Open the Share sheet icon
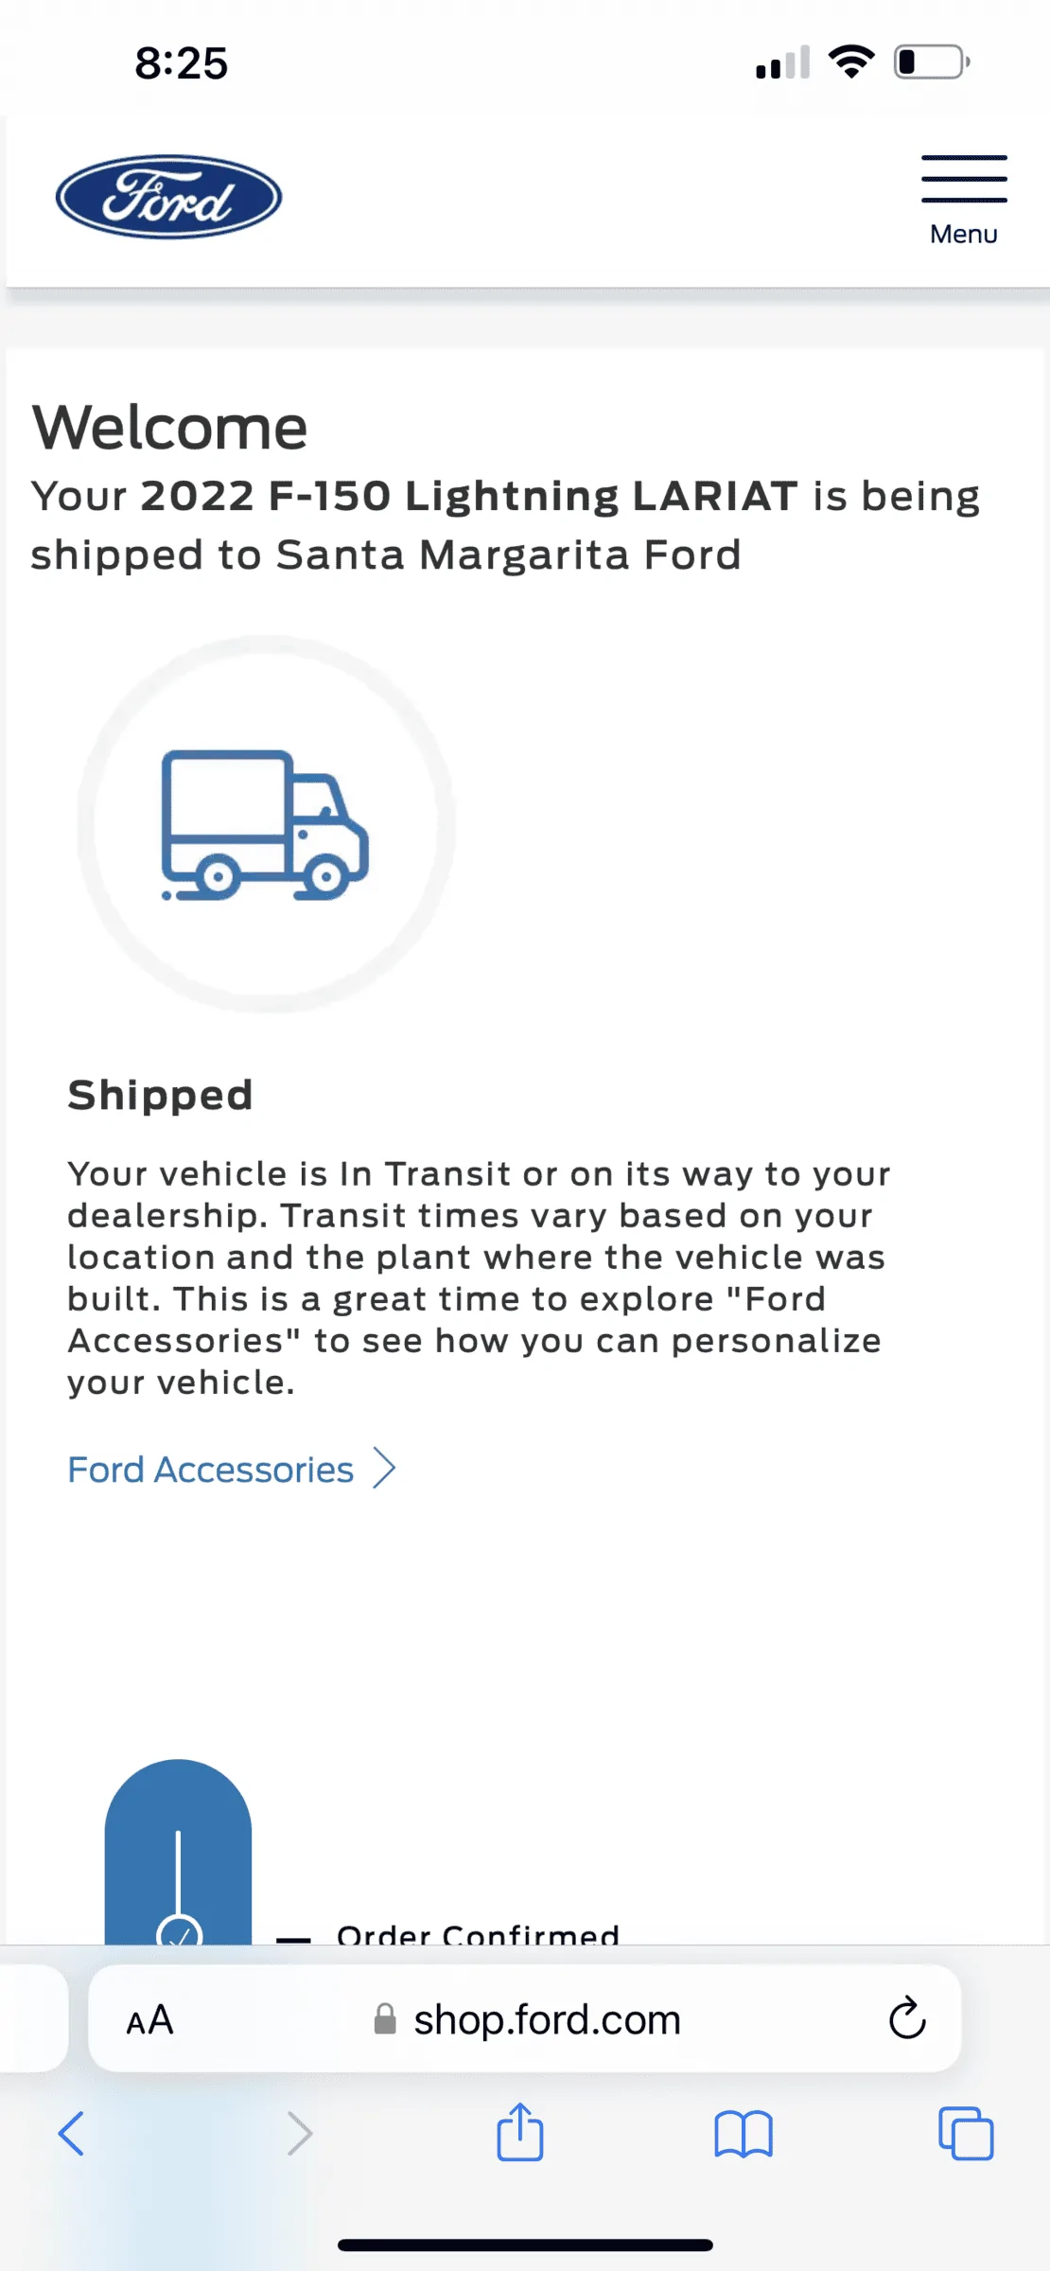Image resolution: width=1050 pixels, height=2271 pixels. [520, 2132]
